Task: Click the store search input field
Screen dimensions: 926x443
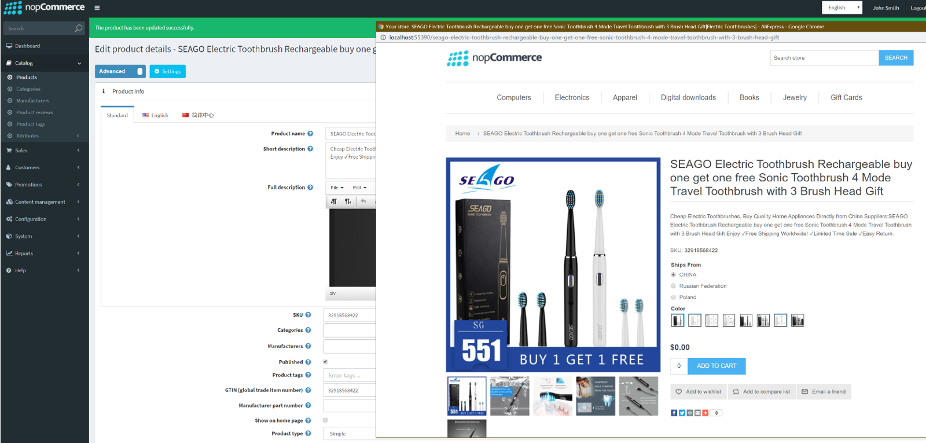Action: point(824,58)
